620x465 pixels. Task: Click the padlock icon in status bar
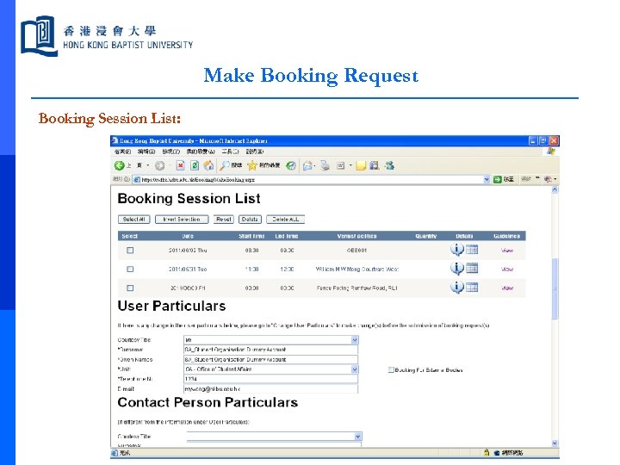coord(487,453)
